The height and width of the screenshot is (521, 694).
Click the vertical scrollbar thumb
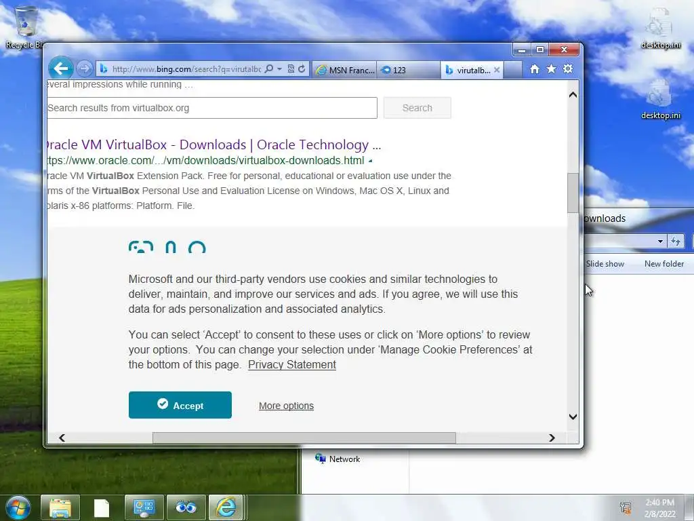point(573,193)
